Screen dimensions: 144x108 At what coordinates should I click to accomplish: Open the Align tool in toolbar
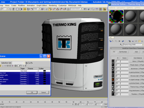click(x=89, y=9)
